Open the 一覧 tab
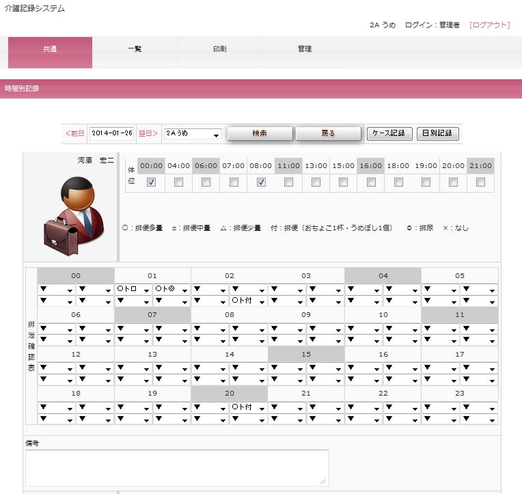 tap(135, 50)
